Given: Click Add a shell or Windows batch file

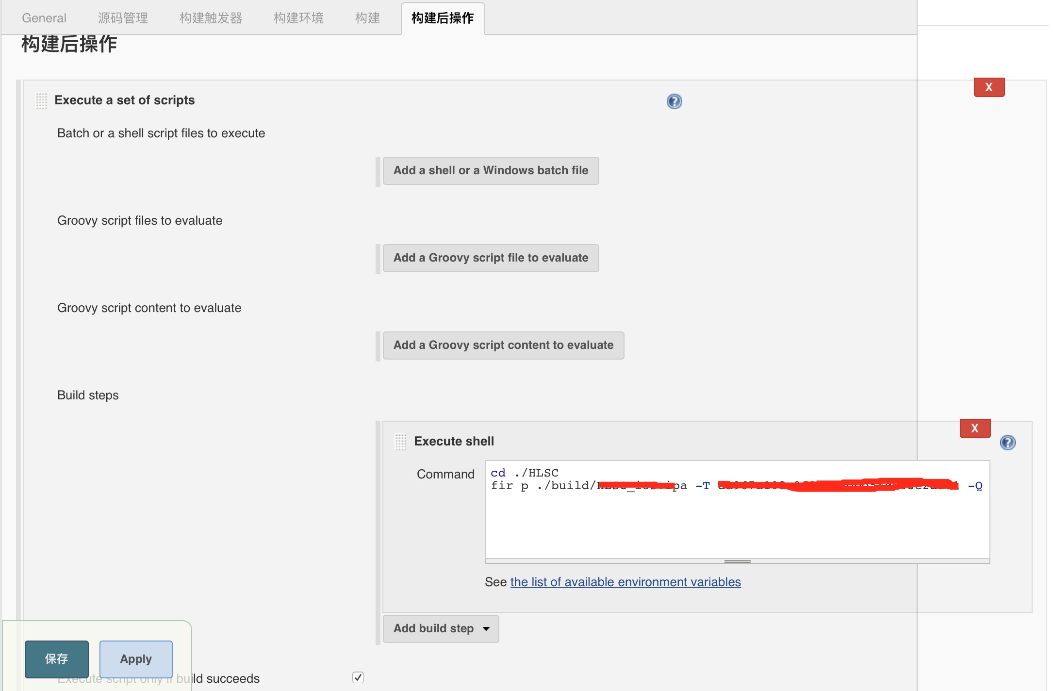Looking at the screenshot, I should coord(491,170).
